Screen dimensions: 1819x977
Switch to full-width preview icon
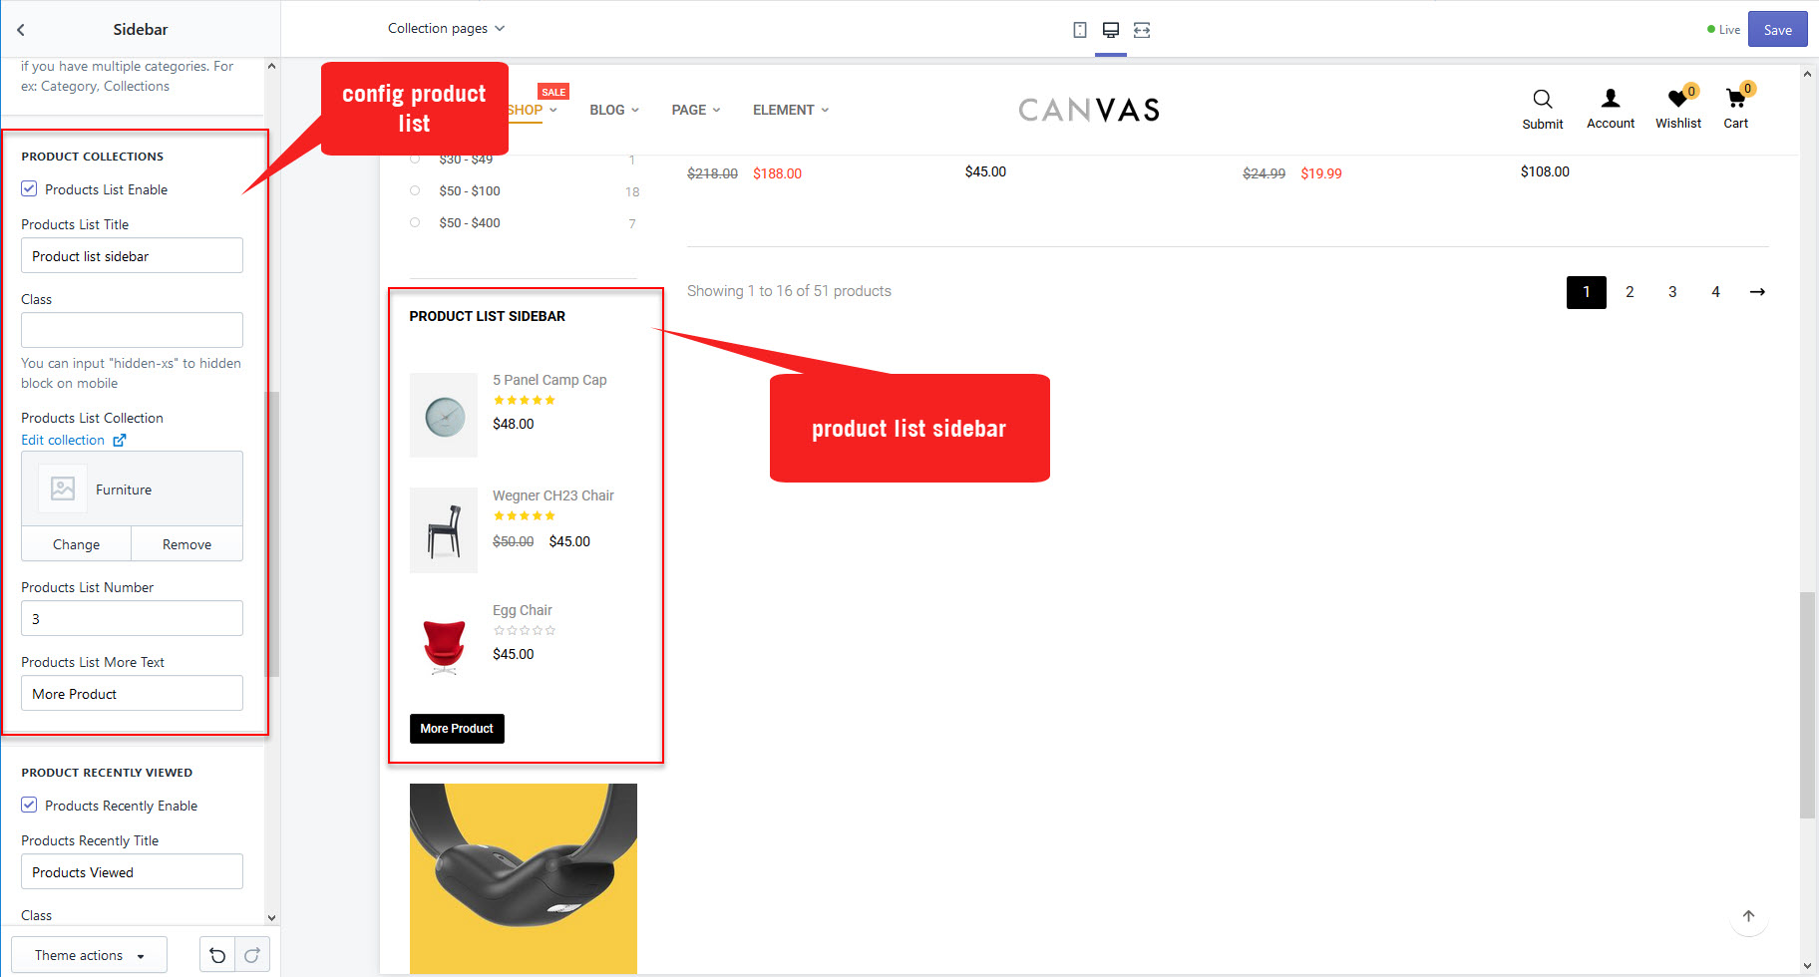[x=1142, y=30]
